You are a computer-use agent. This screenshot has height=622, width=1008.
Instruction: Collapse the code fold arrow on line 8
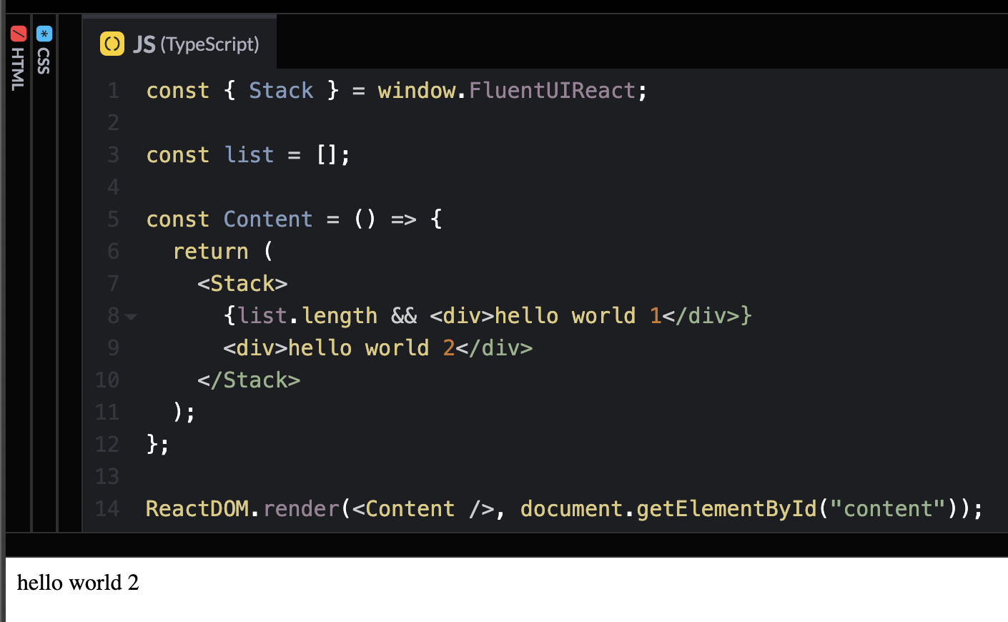132,316
